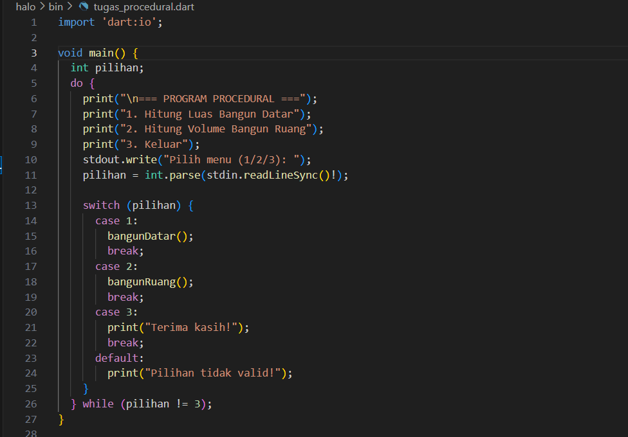
Task: Select line number 3 in the gutter
Action: tap(33, 53)
